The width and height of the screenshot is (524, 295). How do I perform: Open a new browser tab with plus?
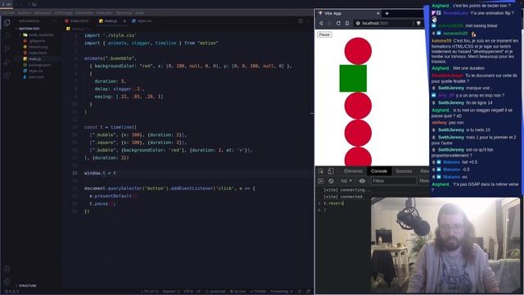point(386,13)
